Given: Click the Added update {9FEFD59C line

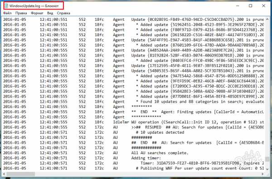Looking at the screenshot, I should [x=133, y=81].
